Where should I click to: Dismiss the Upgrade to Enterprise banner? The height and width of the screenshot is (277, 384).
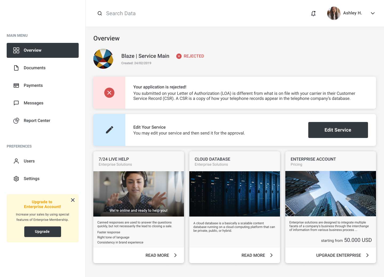coord(73,200)
